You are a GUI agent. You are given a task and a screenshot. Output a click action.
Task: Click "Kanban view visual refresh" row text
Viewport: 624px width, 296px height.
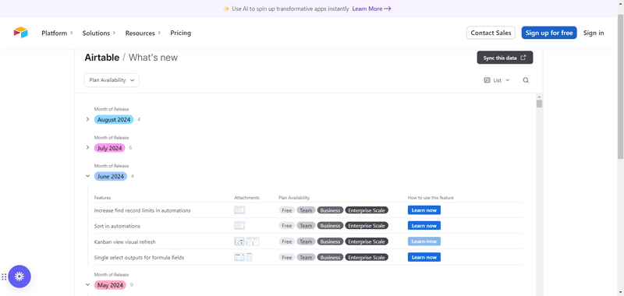coord(125,241)
